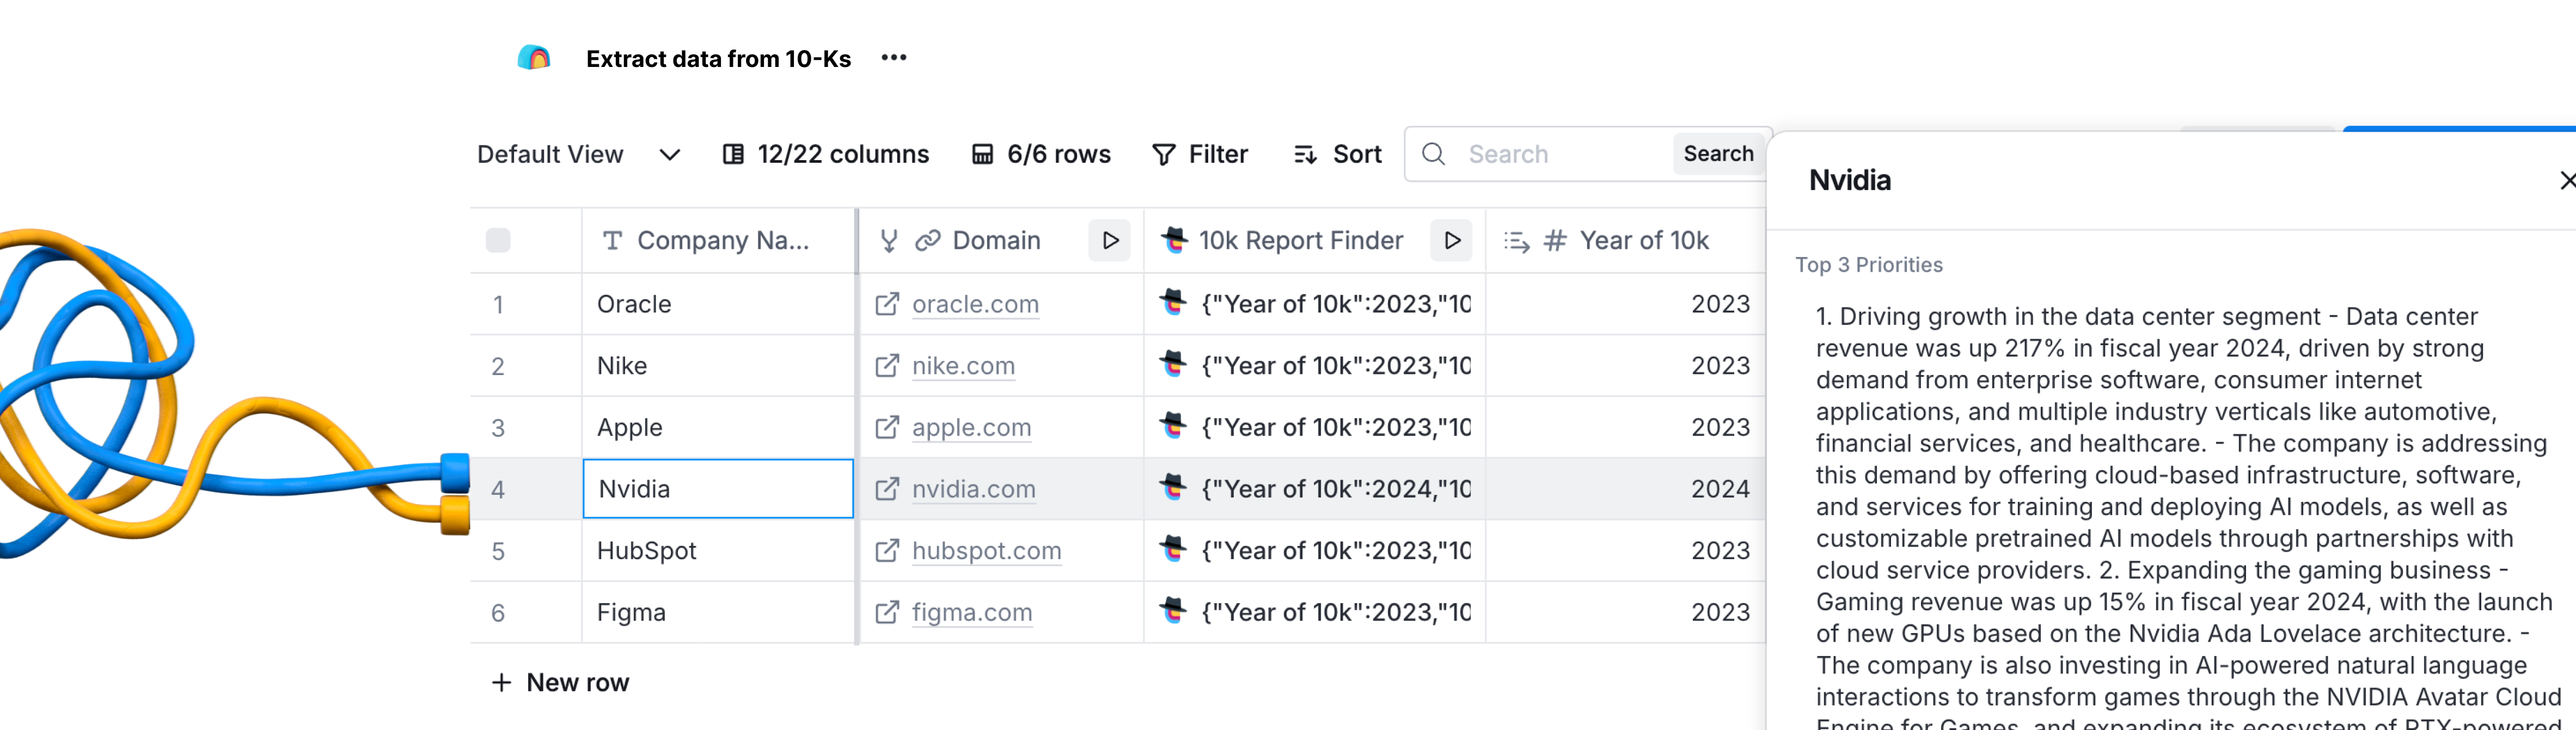Open the oracle.com external link icon
The image size is (2576, 730).
coord(887,304)
